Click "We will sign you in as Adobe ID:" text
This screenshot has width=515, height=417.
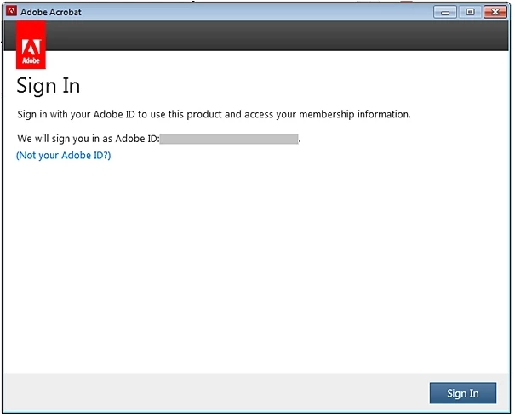coord(89,139)
